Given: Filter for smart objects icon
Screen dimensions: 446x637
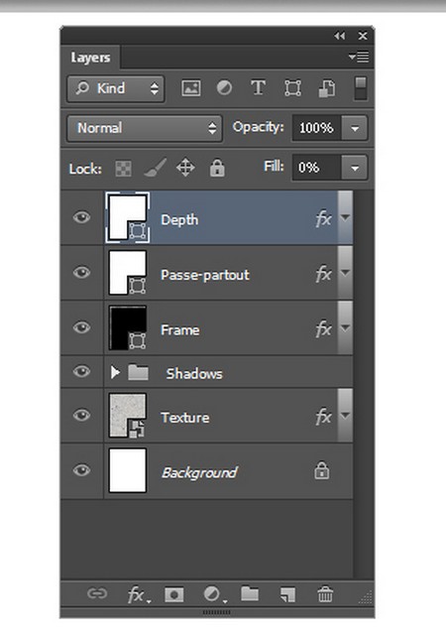Looking at the screenshot, I should coord(327,88).
